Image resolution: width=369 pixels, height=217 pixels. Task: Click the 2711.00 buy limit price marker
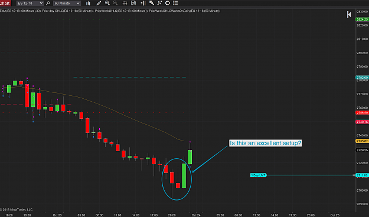362,175
